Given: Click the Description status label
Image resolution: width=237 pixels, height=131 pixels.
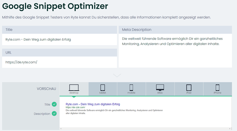Looking at the screenshot, I should pos(42,114).
